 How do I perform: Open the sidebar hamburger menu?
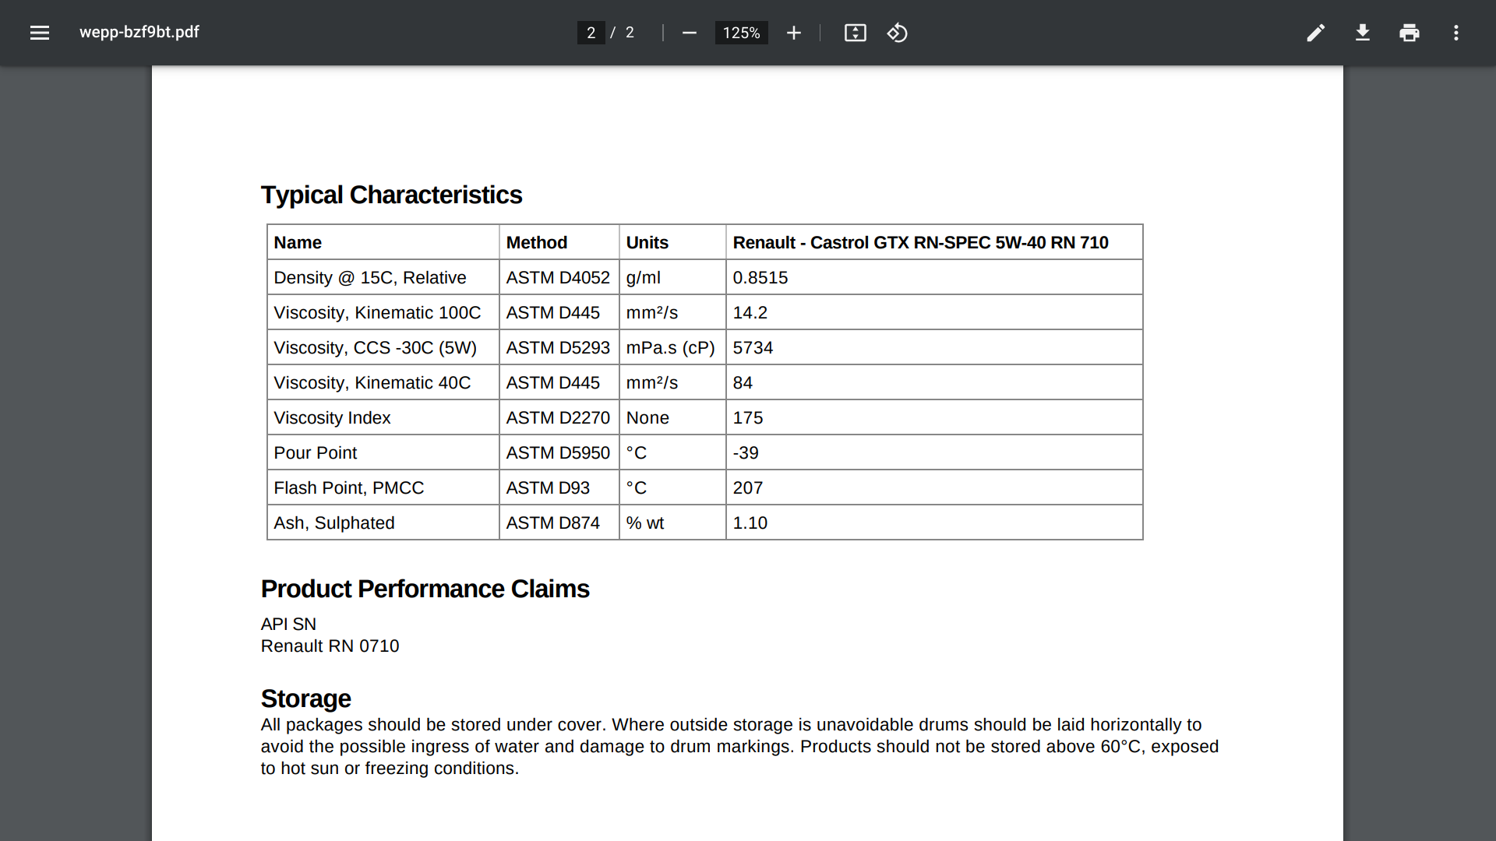(40, 33)
